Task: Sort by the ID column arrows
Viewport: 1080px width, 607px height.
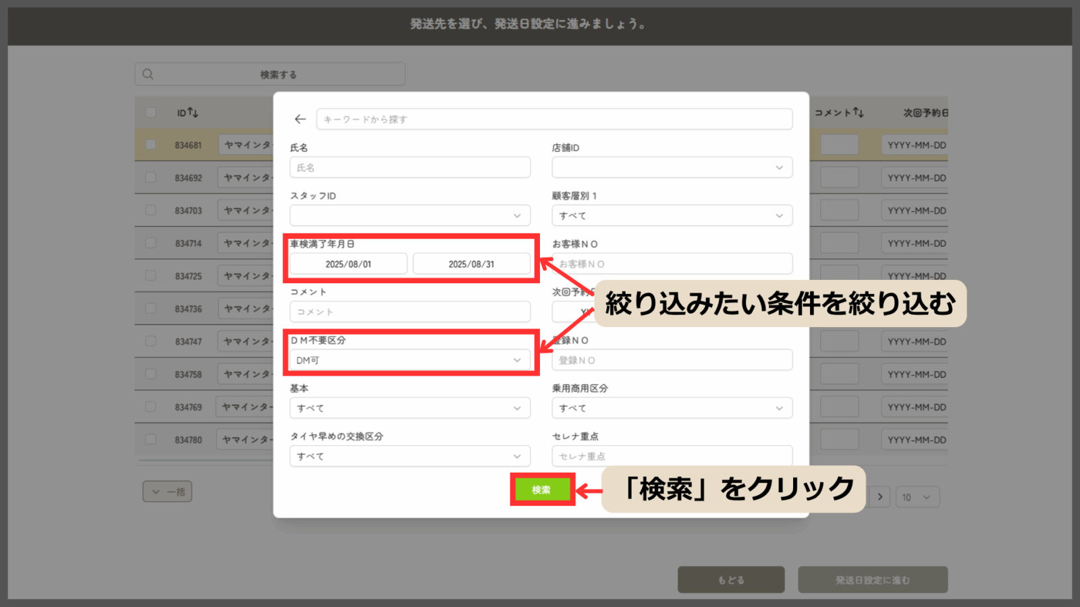Action: click(192, 113)
